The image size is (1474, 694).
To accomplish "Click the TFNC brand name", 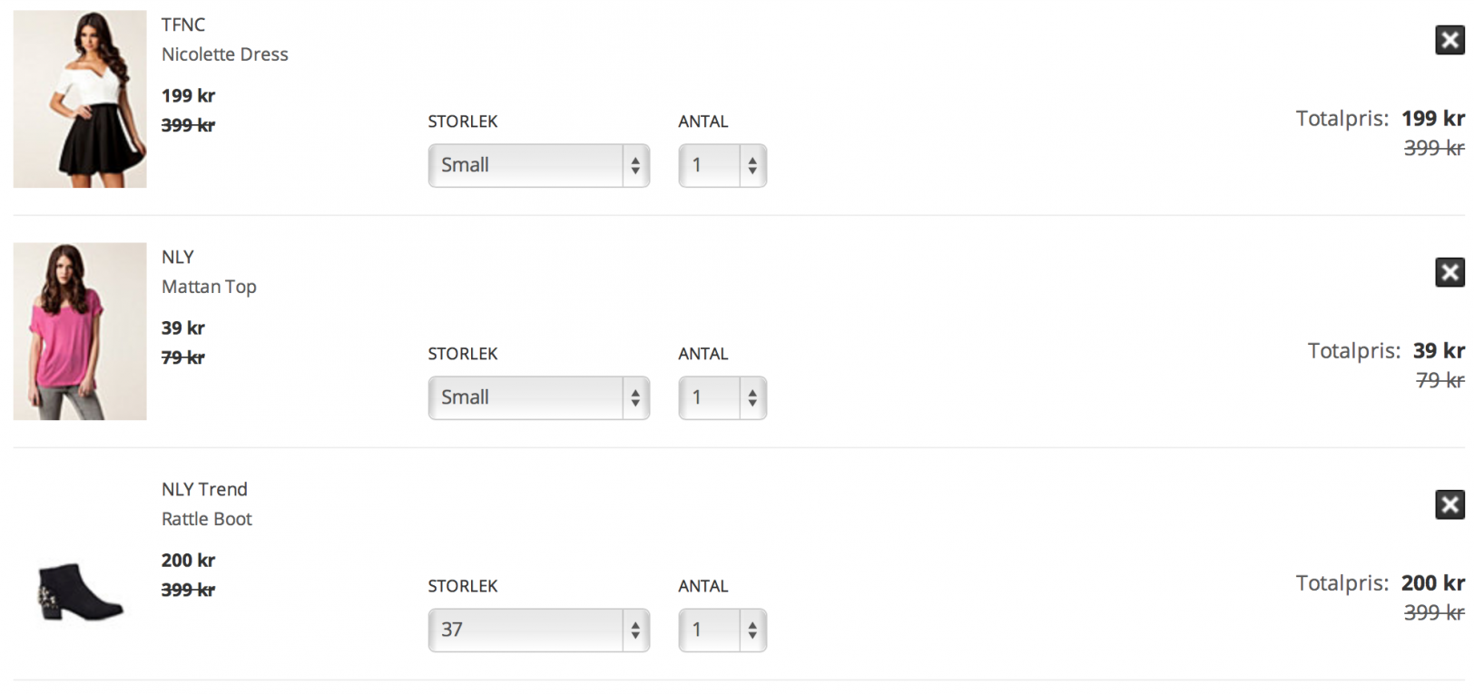I will (183, 24).
